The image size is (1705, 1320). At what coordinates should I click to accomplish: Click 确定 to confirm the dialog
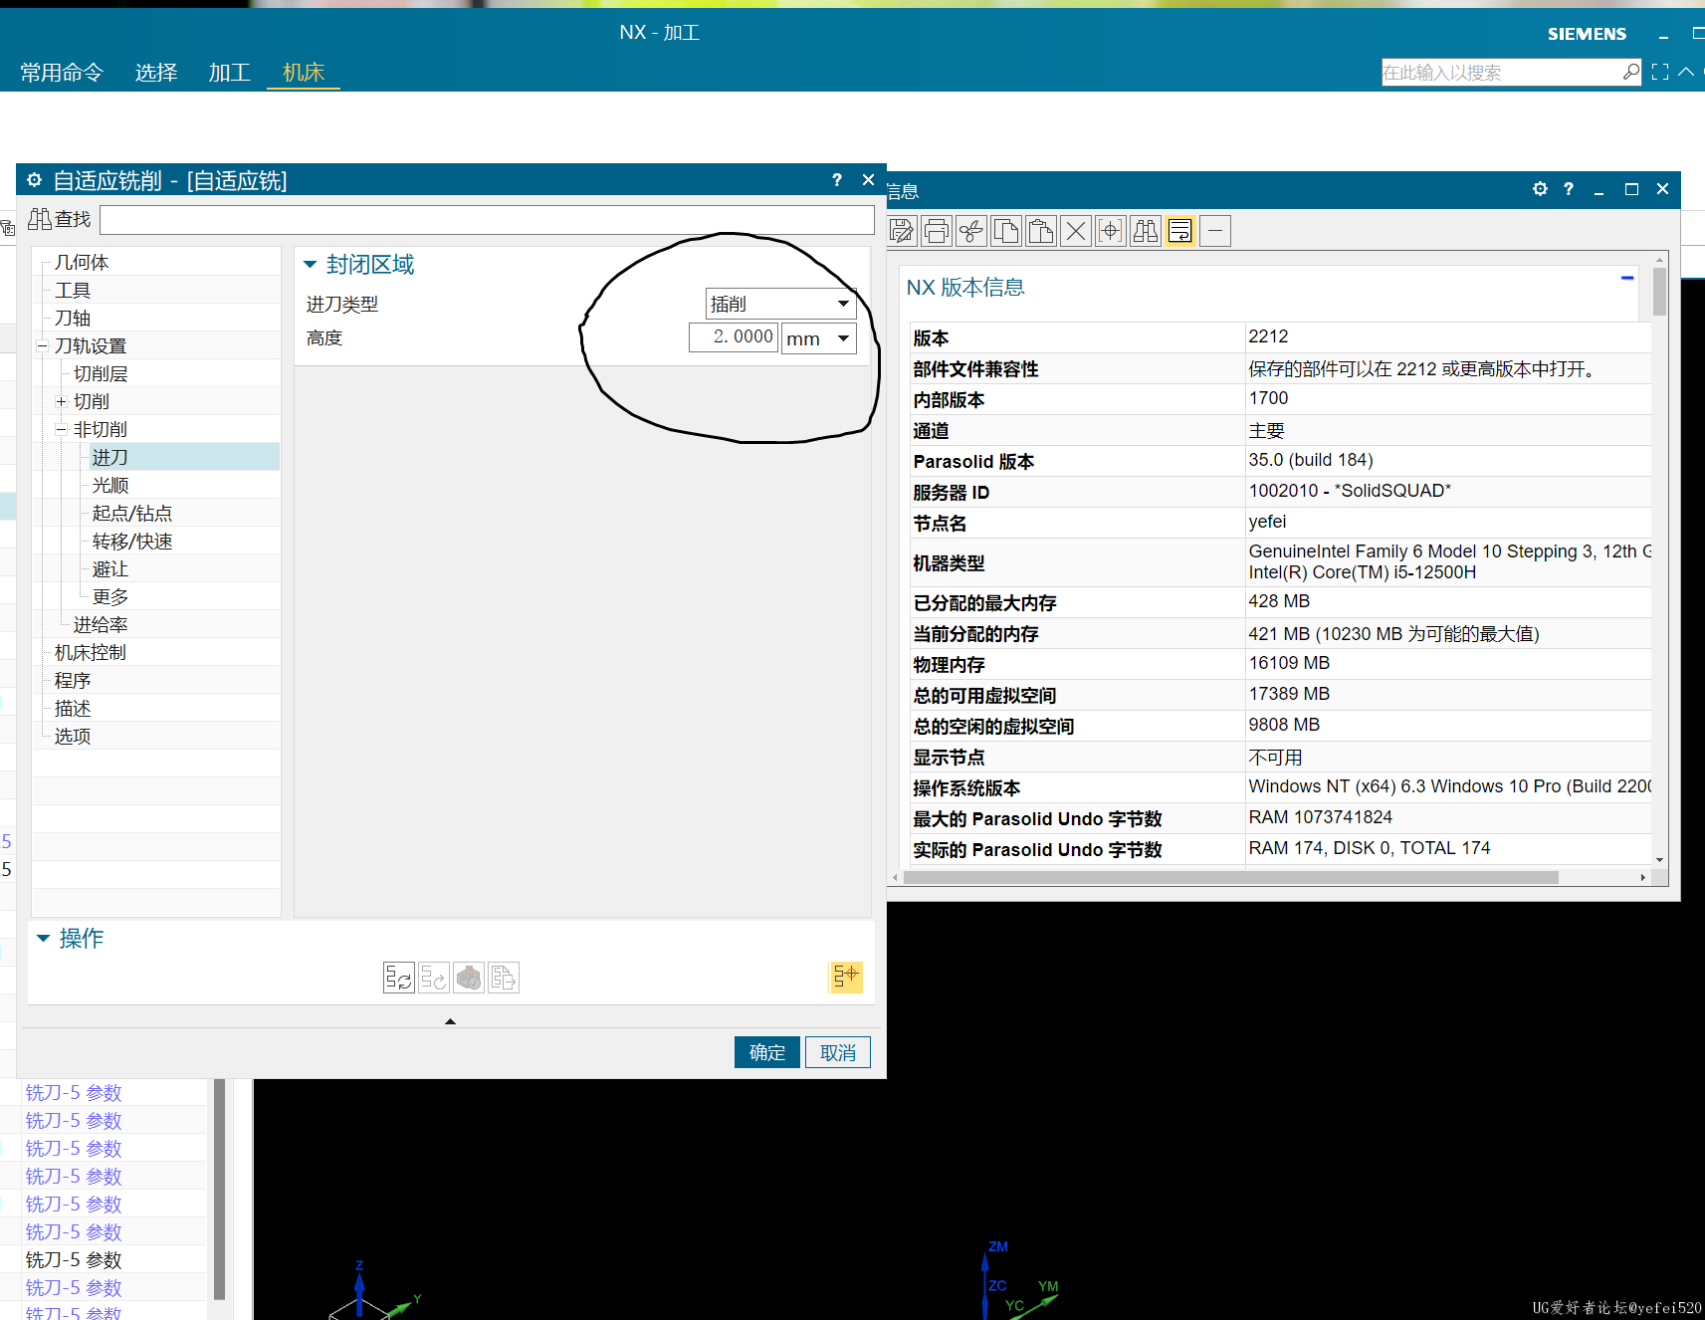(766, 1052)
